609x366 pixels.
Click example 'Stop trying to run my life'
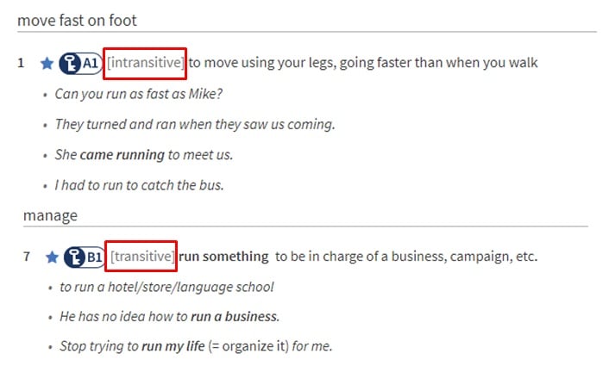(x=195, y=346)
